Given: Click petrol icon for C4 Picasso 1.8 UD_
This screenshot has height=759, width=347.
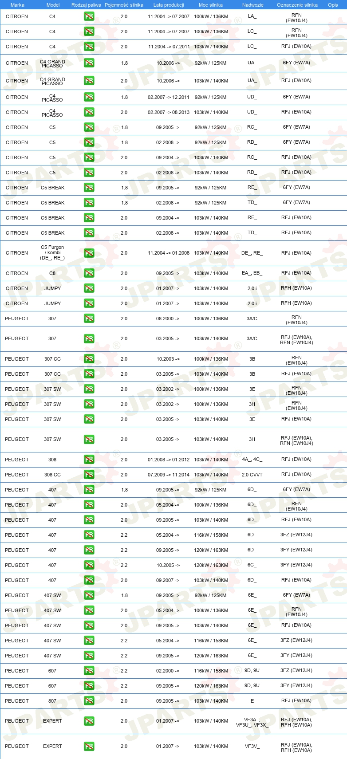Looking at the screenshot, I should click(89, 97).
